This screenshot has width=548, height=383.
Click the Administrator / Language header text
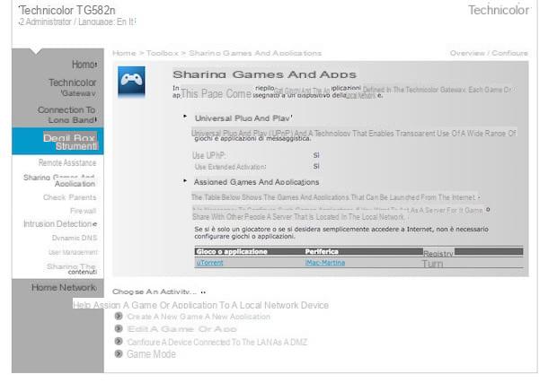coord(77,22)
